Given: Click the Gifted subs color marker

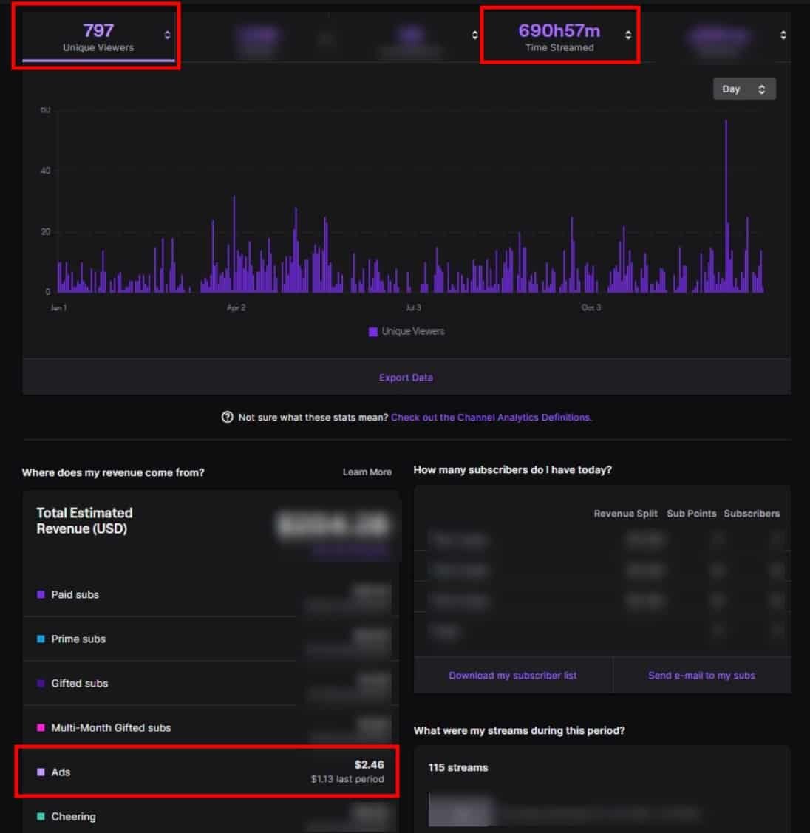Looking at the screenshot, I should pos(41,684).
